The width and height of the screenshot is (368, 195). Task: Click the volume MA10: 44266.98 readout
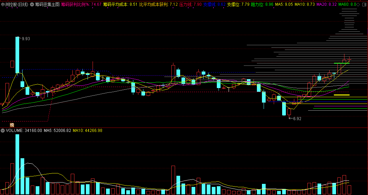(x=88, y=130)
